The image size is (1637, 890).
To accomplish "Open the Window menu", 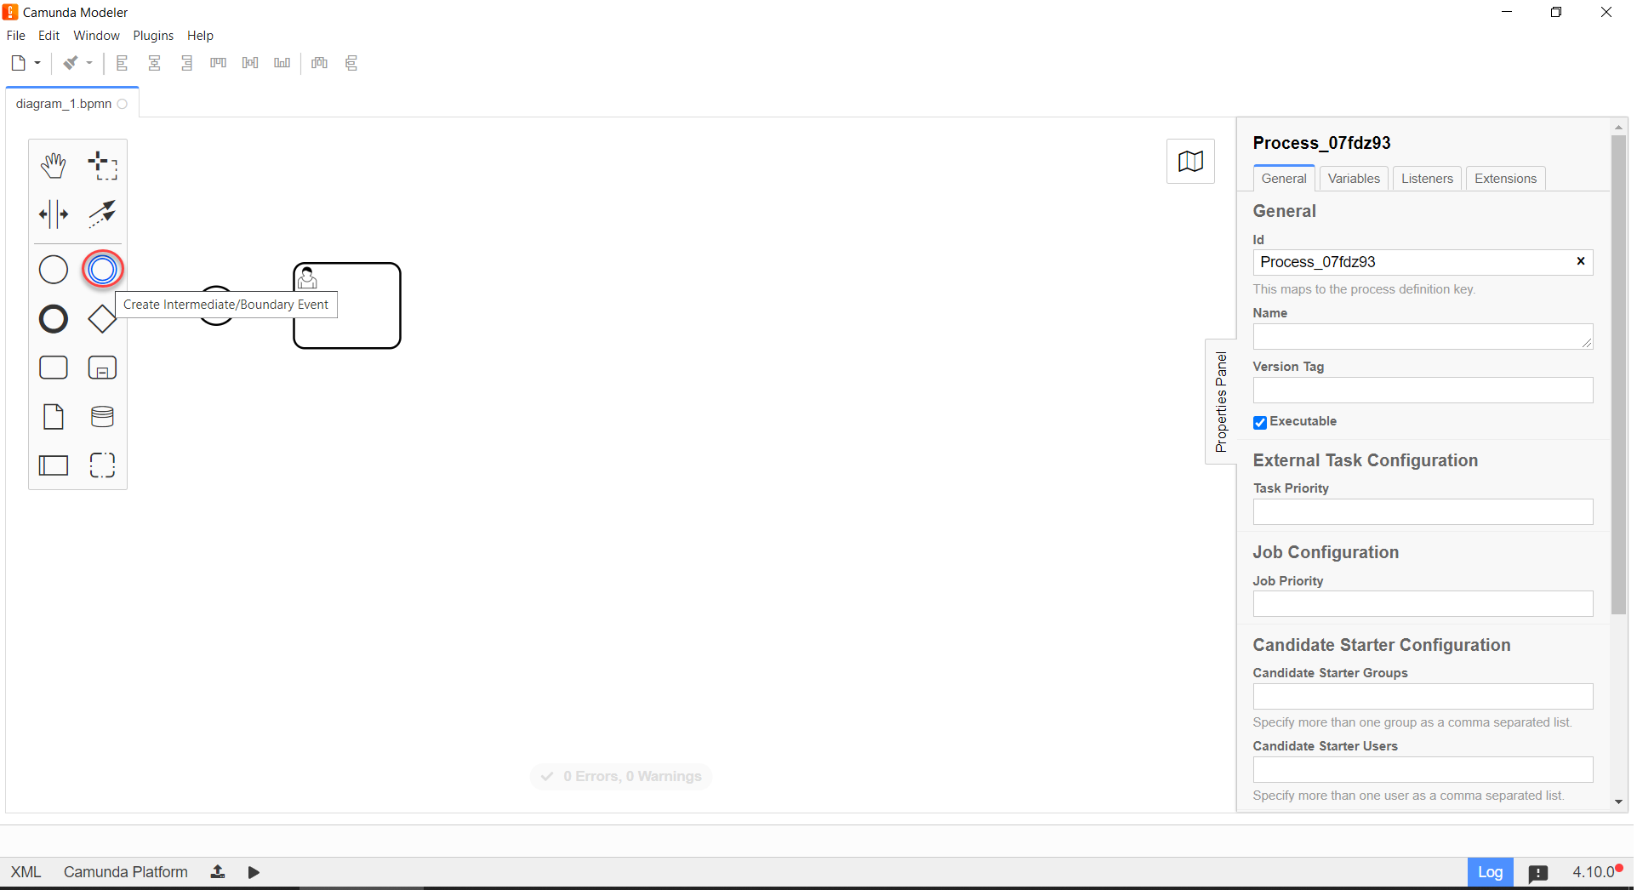I will point(96,36).
